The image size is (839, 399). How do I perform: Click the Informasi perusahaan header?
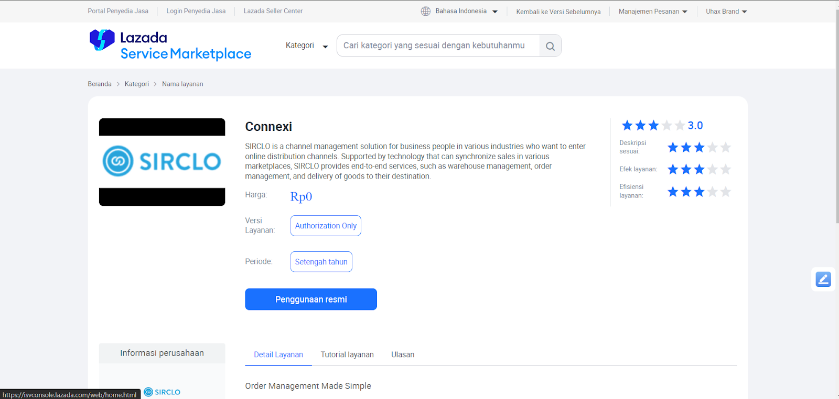point(162,353)
